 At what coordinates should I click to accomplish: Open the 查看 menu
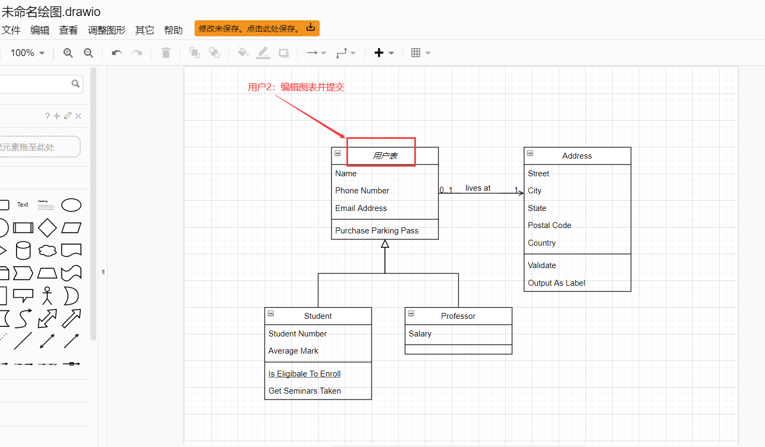pos(68,30)
